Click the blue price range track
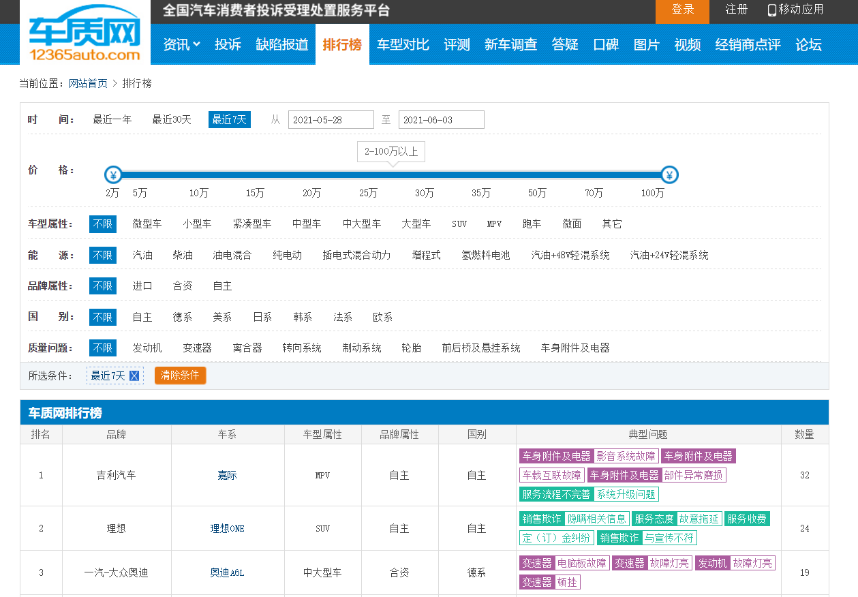The height and width of the screenshot is (597, 858). (x=391, y=175)
